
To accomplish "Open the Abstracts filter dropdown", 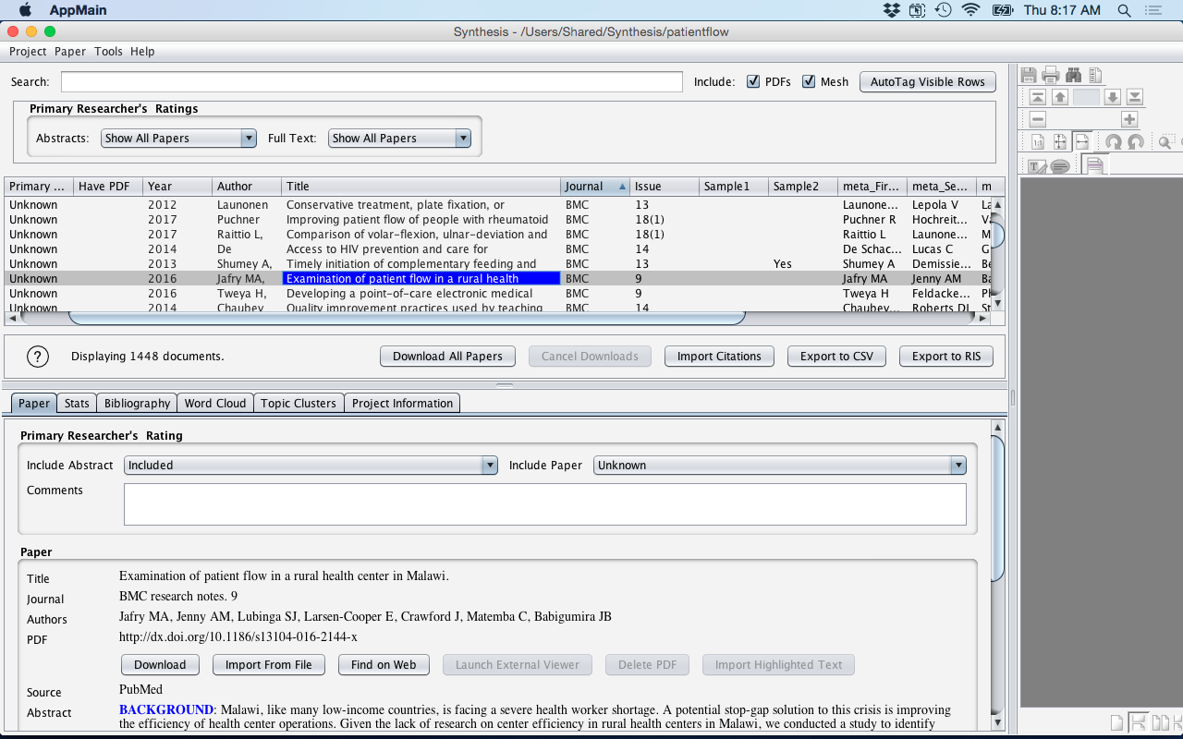I will pyautogui.click(x=178, y=138).
